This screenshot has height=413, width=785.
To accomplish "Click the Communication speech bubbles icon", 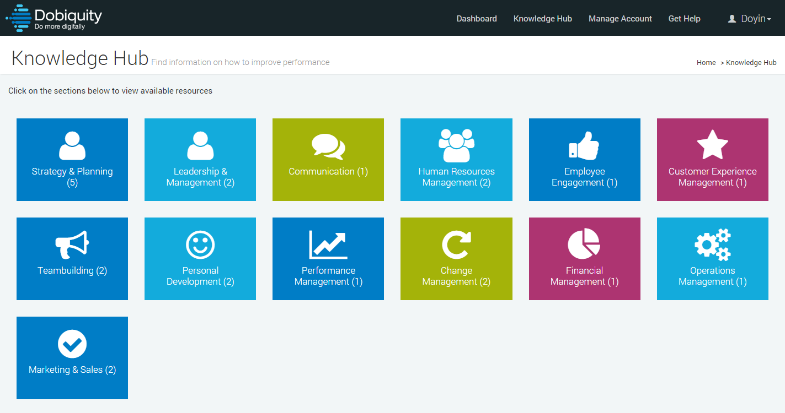I will point(328,146).
